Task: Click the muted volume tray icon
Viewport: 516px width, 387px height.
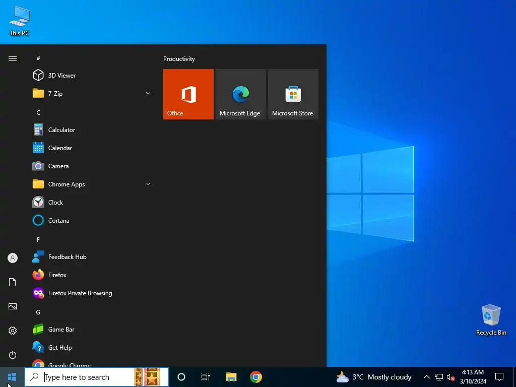Action: [x=450, y=377]
